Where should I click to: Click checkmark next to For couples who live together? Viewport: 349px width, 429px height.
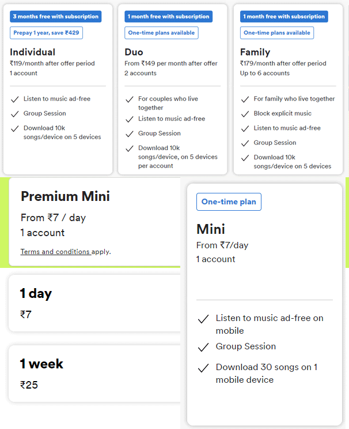(x=130, y=99)
